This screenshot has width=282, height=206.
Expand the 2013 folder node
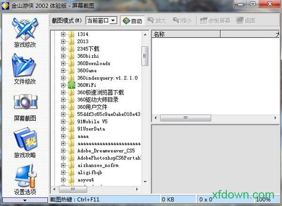click(63, 41)
